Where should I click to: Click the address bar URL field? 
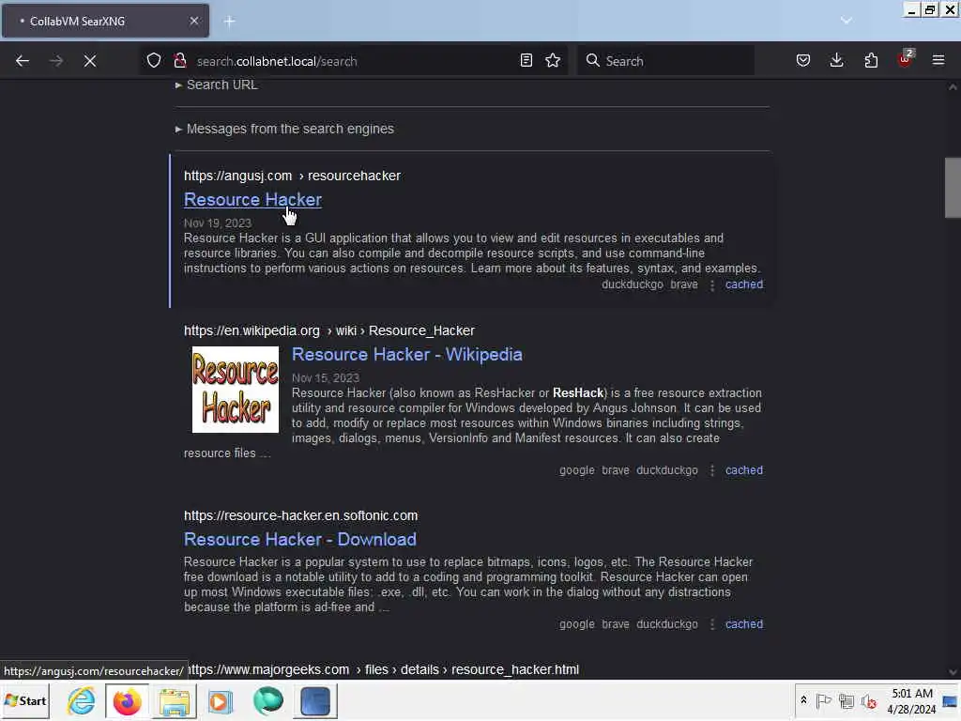click(x=354, y=61)
